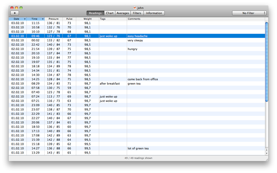Select the reading at 15:39

pyautogui.click(x=137, y=140)
